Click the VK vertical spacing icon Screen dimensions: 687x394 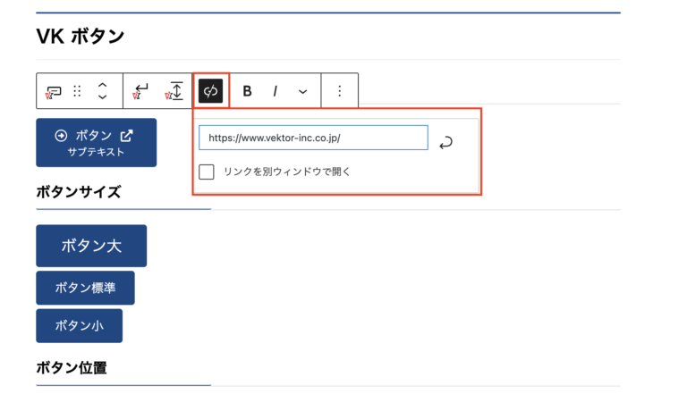174,90
